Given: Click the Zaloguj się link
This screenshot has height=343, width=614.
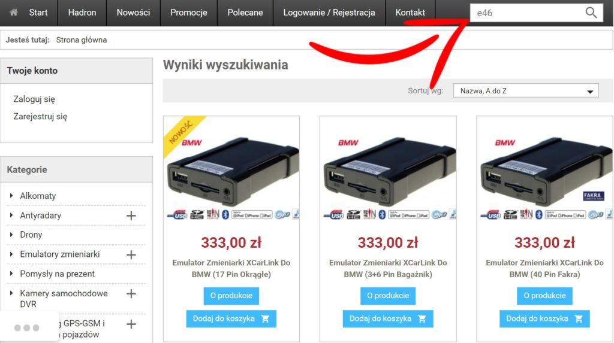Looking at the screenshot, I should pos(34,99).
